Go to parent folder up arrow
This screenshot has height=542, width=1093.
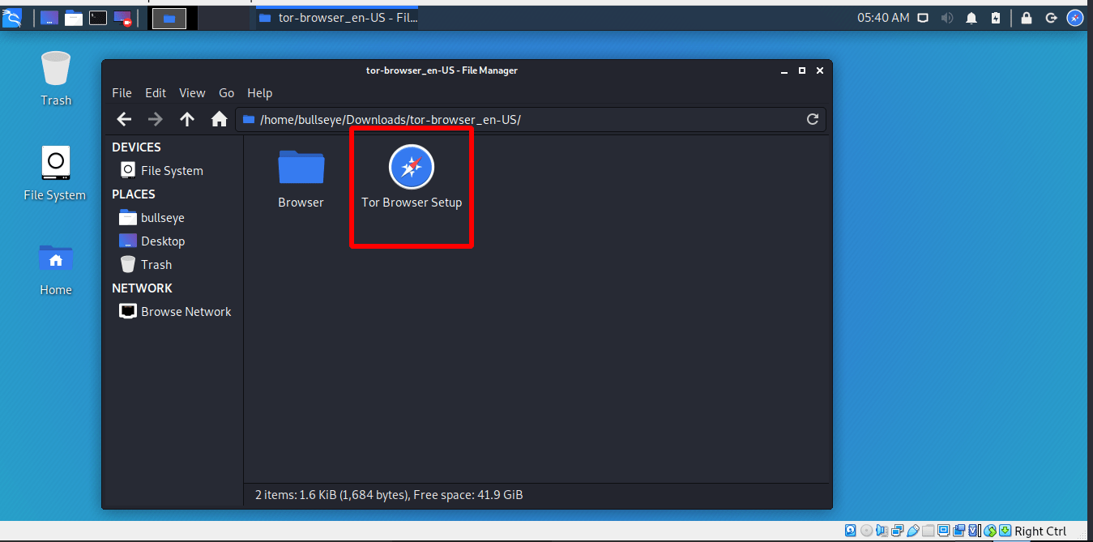point(187,119)
